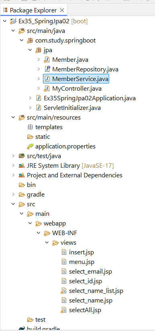Collapse the jpa package

[30, 50]
